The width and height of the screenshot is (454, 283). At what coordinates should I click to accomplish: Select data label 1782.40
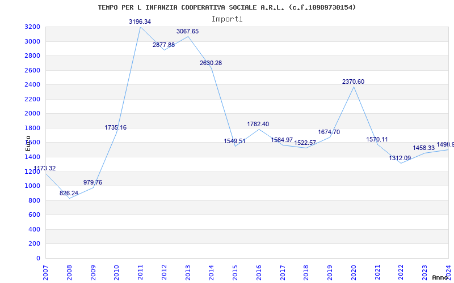258,124
